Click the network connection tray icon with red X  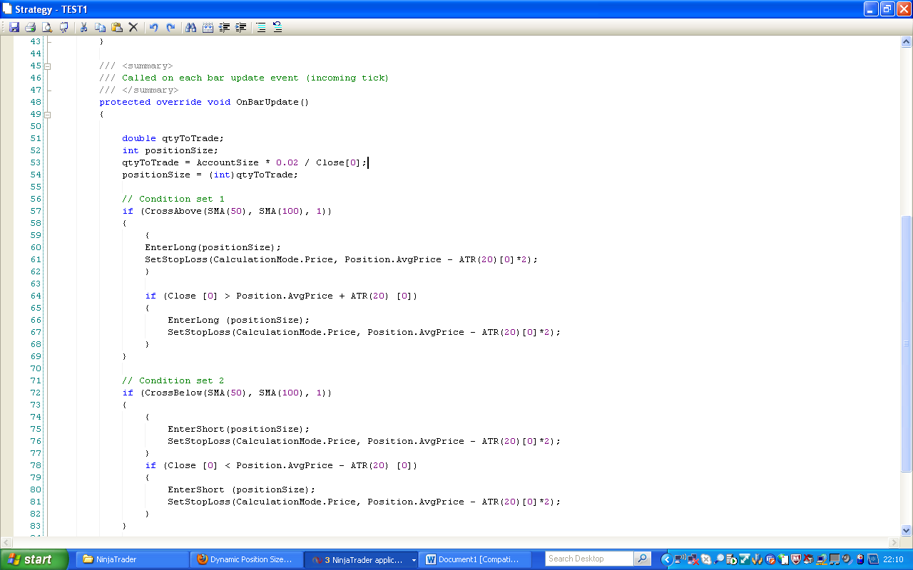click(x=693, y=559)
